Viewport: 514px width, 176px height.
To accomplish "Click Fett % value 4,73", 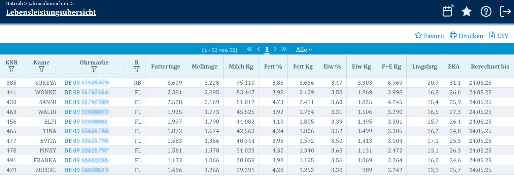I will [x=278, y=102].
